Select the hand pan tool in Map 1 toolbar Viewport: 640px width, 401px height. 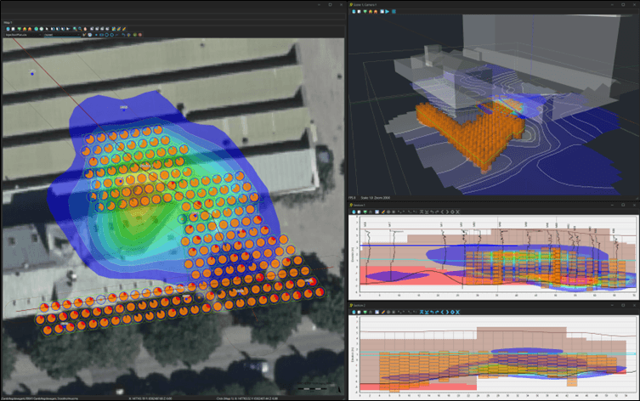(85, 29)
